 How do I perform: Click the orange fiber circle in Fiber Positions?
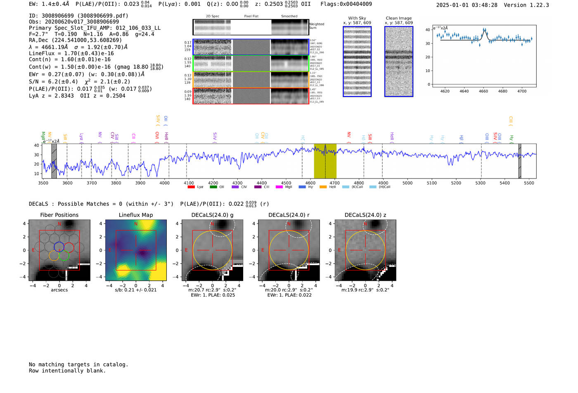[54, 256]
